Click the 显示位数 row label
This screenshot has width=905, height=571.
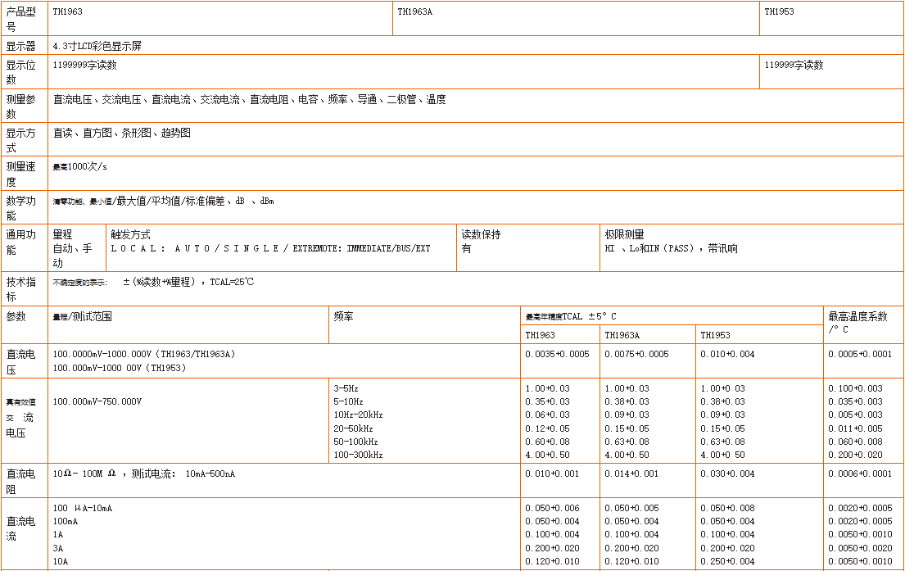(x=20, y=72)
